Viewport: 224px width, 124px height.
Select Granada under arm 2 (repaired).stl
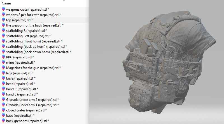(x=32, y=99)
